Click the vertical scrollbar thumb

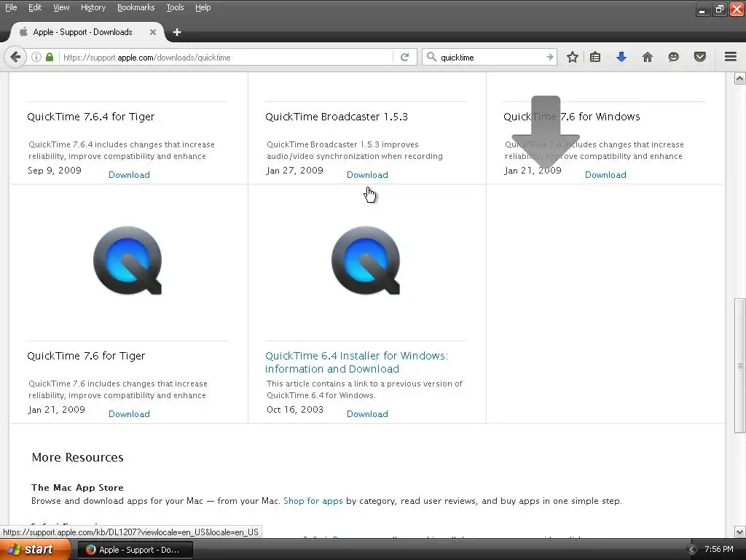tap(739, 366)
